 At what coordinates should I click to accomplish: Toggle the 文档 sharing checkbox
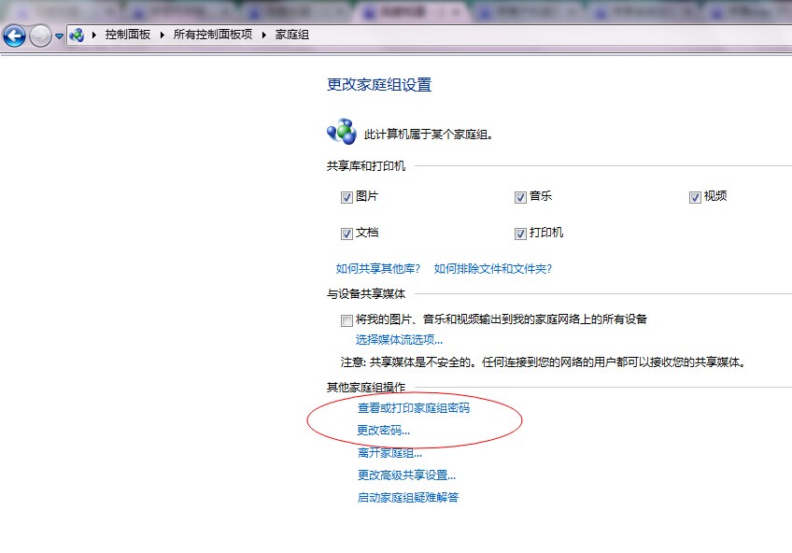tap(347, 234)
